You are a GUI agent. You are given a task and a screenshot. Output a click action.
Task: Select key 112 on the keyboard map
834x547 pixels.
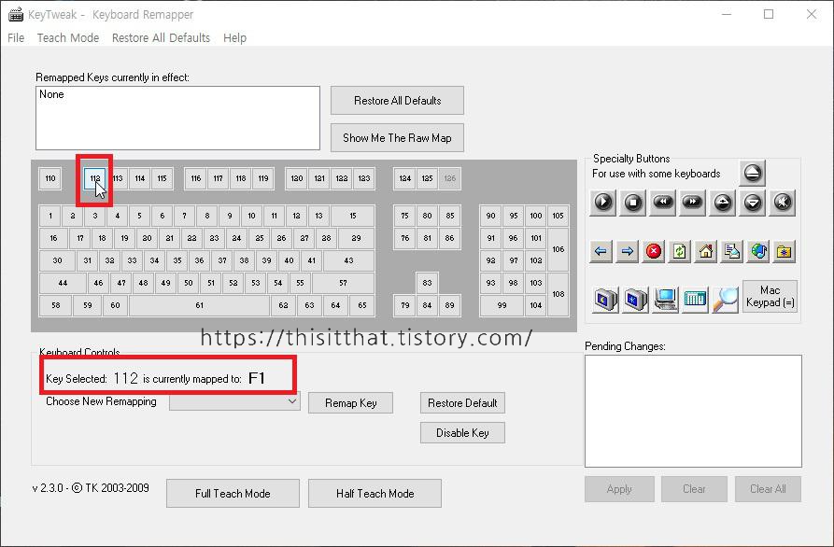[x=94, y=178]
